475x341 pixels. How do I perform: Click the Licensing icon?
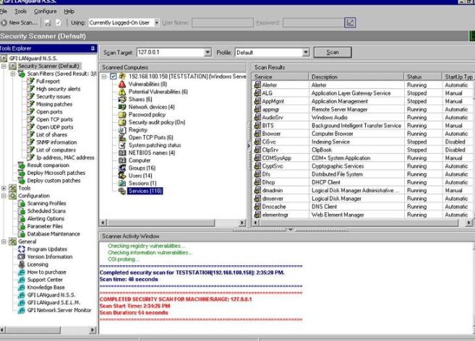click(x=21, y=264)
